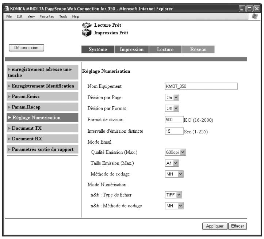Minimize the Internet Explorer window
The height and width of the screenshot is (239, 264).
(242, 9)
